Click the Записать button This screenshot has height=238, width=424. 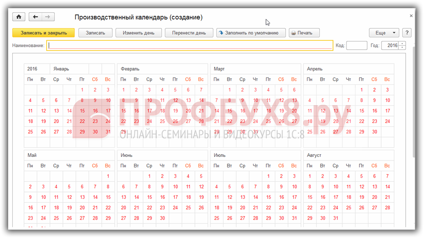pos(95,33)
